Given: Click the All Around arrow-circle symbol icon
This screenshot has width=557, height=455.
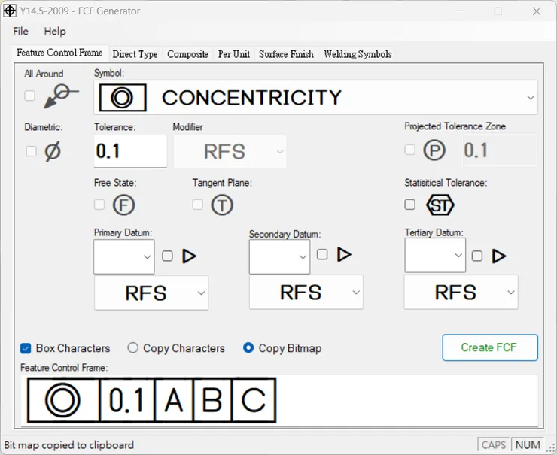Looking at the screenshot, I should (61, 96).
